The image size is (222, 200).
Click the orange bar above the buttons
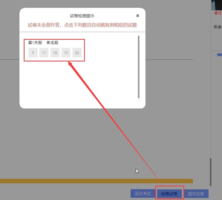pos(96,181)
